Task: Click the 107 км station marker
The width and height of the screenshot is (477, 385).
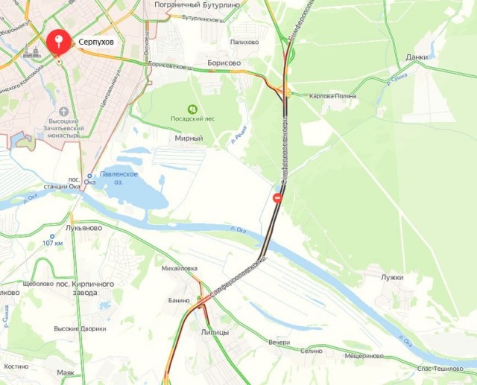Action: pyautogui.click(x=52, y=236)
